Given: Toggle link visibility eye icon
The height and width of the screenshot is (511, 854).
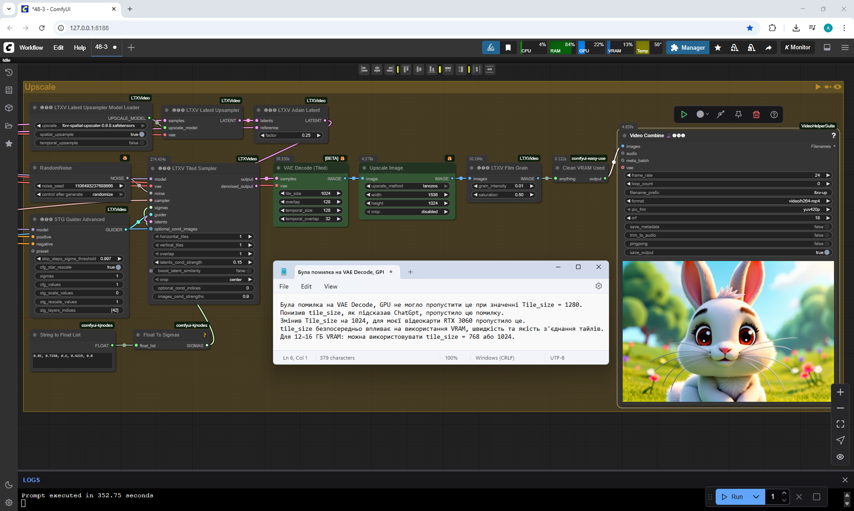Looking at the screenshot, I should (840, 457).
